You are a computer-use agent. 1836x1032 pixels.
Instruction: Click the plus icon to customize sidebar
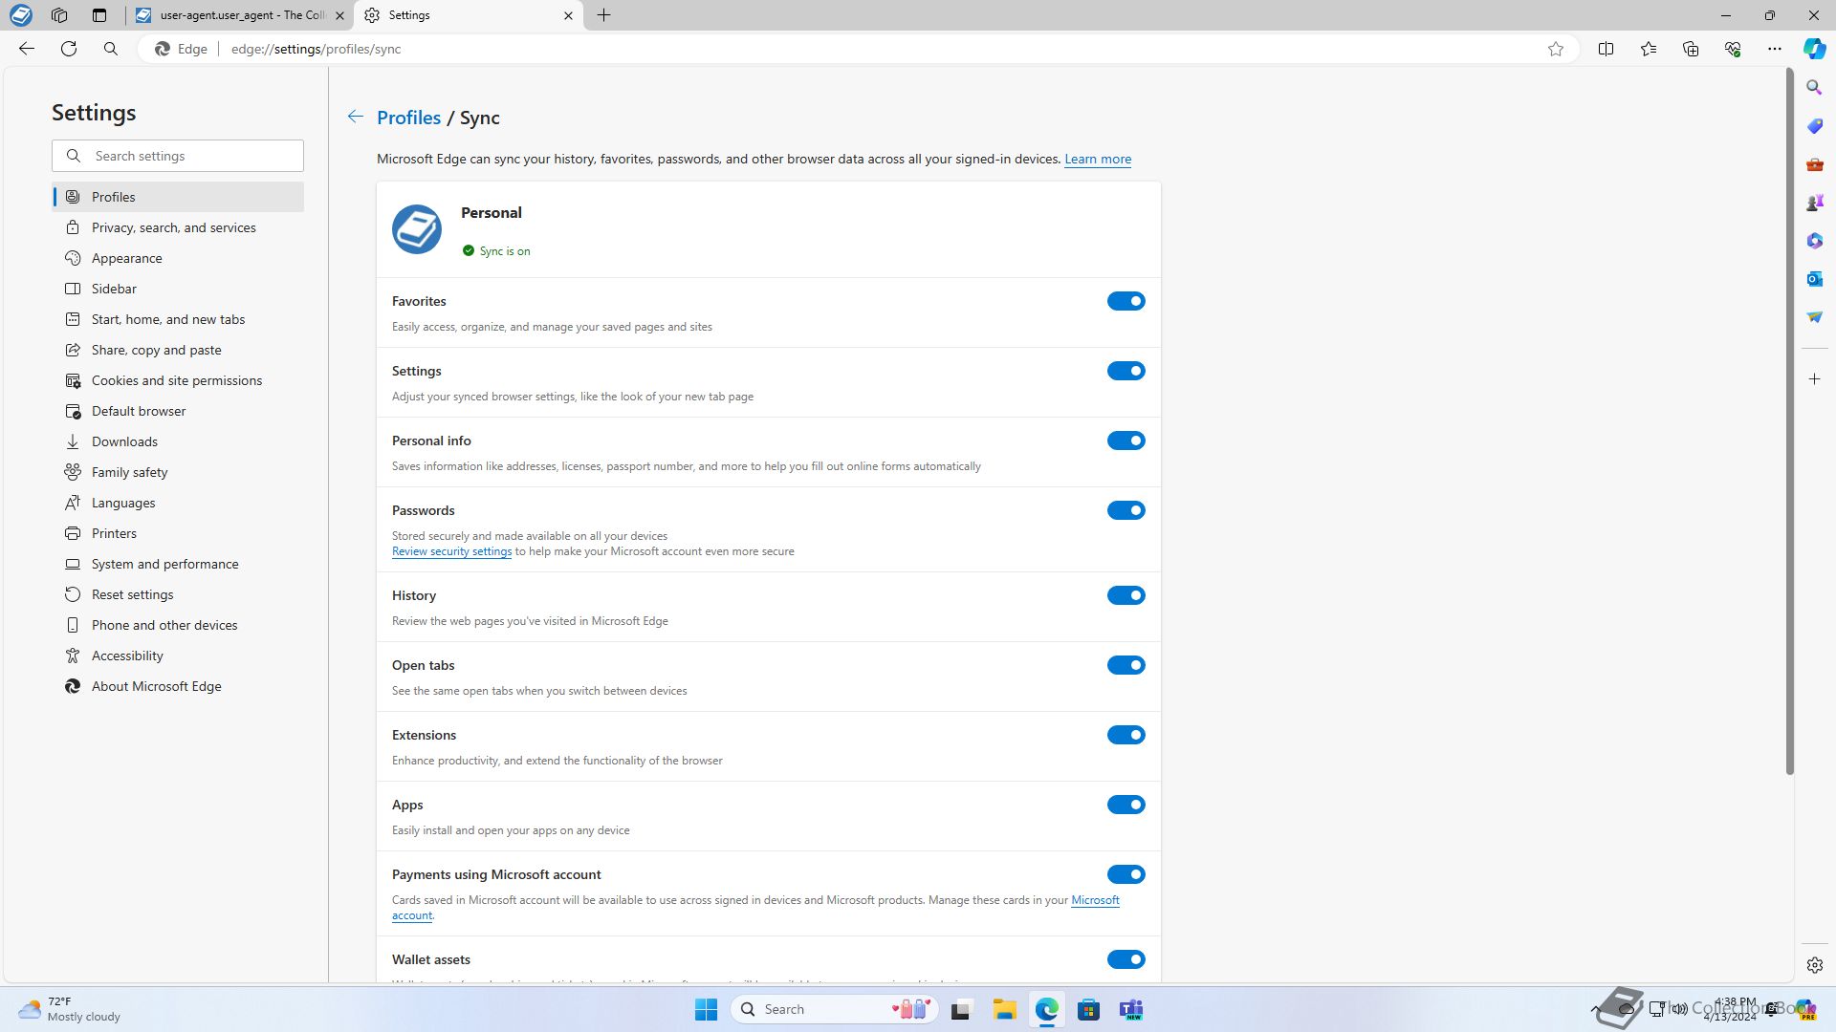click(1814, 379)
